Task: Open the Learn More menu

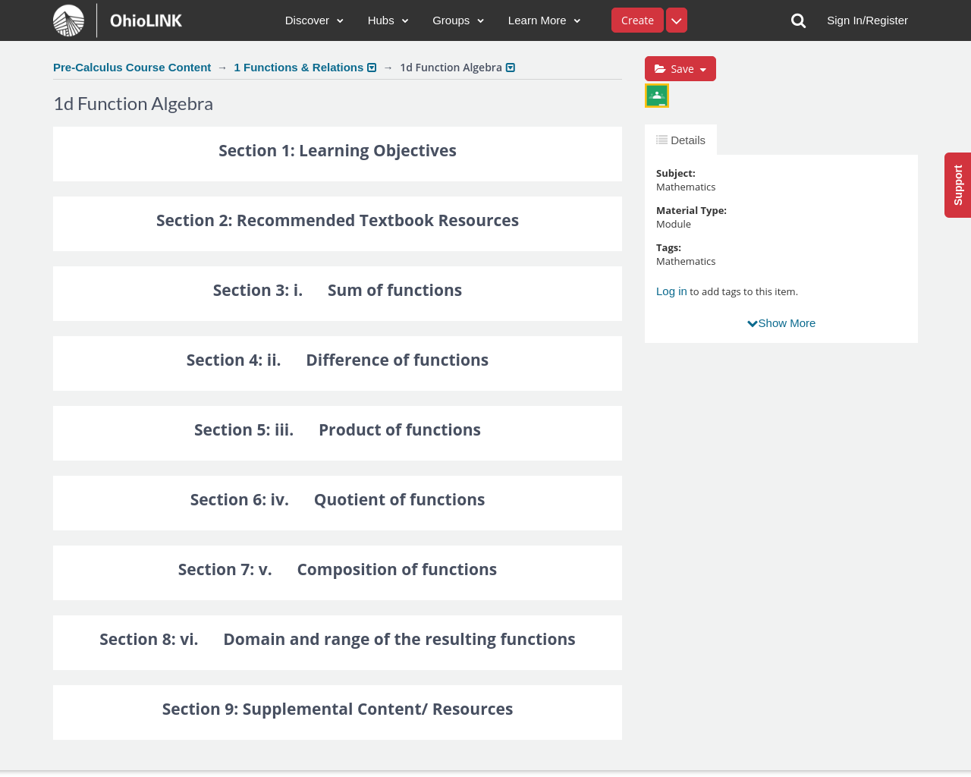Action: pyautogui.click(x=544, y=20)
